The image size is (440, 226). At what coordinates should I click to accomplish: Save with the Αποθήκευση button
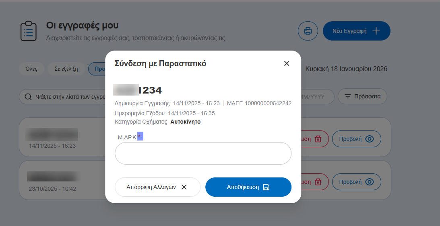tap(248, 187)
